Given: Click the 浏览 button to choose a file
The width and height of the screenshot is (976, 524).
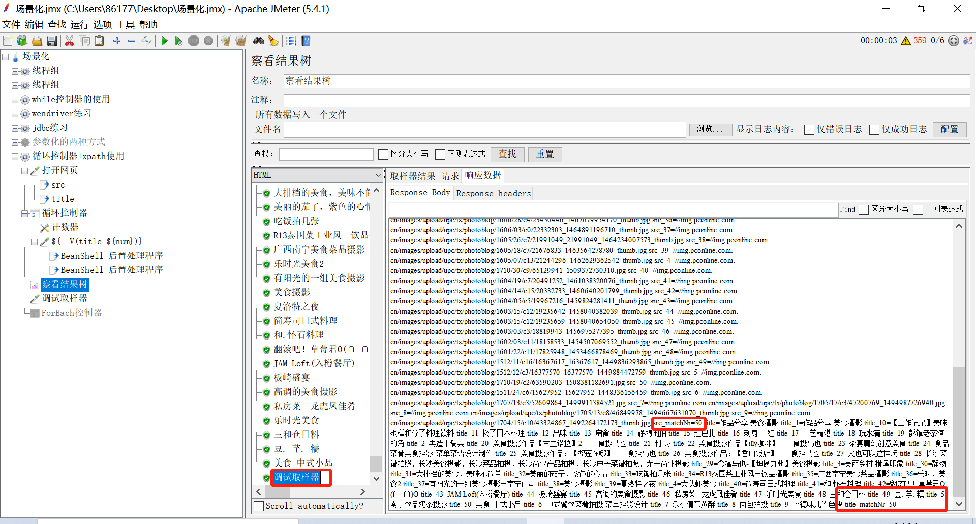Looking at the screenshot, I should pyautogui.click(x=710, y=129).
